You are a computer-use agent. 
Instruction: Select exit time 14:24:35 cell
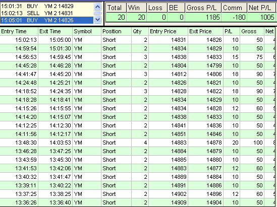point(55,91)
